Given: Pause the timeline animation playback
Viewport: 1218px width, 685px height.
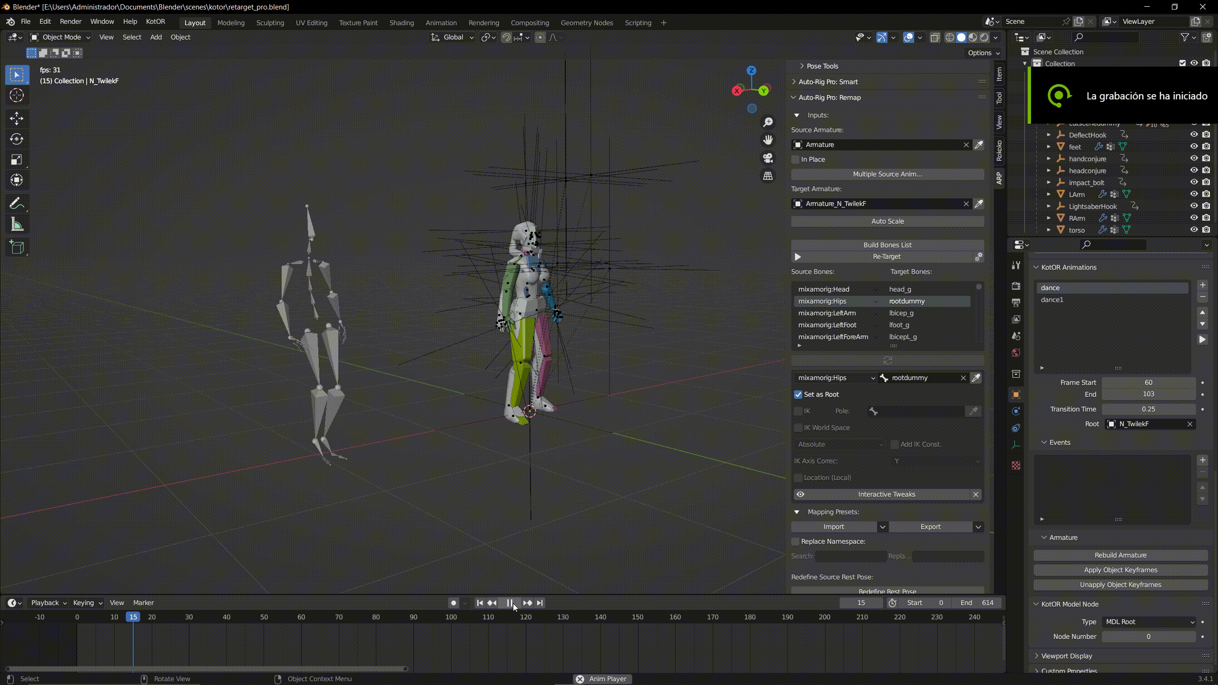Looking at the screenshot, I should (x=510, y=603).
